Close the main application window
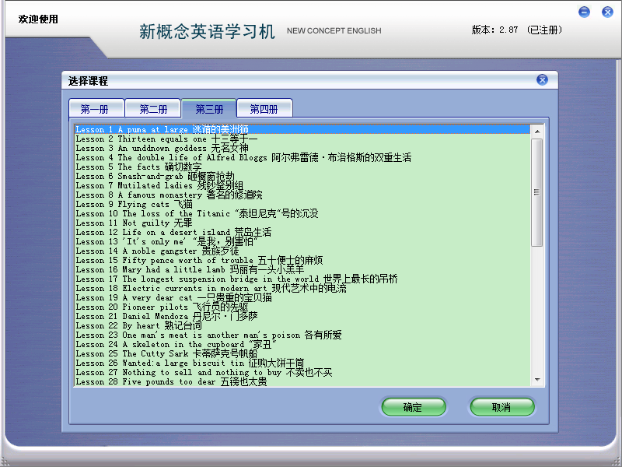This screenshot has height=467, width=622. [607, 12]
